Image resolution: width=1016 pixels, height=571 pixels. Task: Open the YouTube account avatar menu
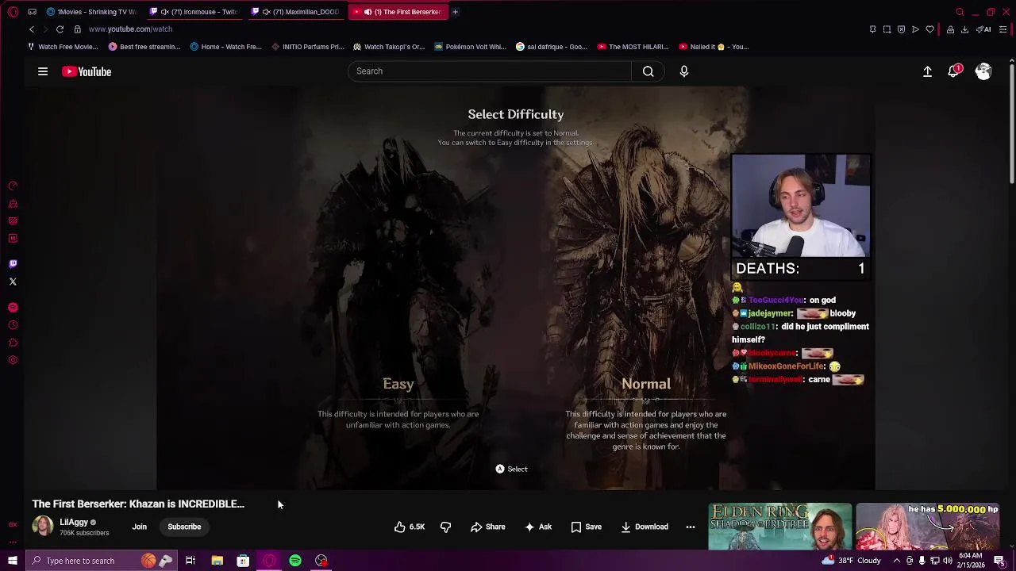coord(983,71)
